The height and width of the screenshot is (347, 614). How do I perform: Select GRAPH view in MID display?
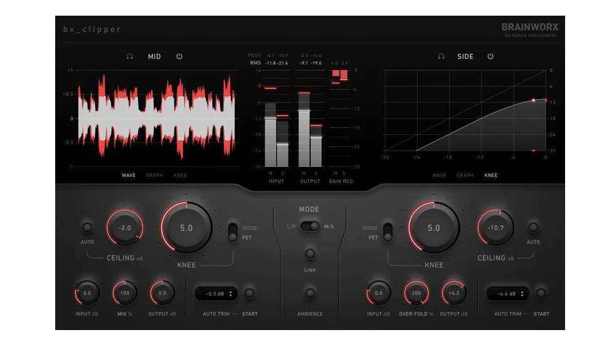pyautogui.click(x=154, y=175)
